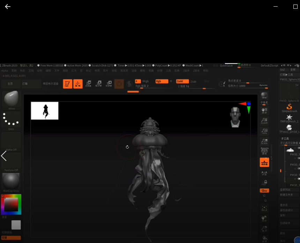
Task: Click the Zoom2D icon
Action: [x=264, y=121]
